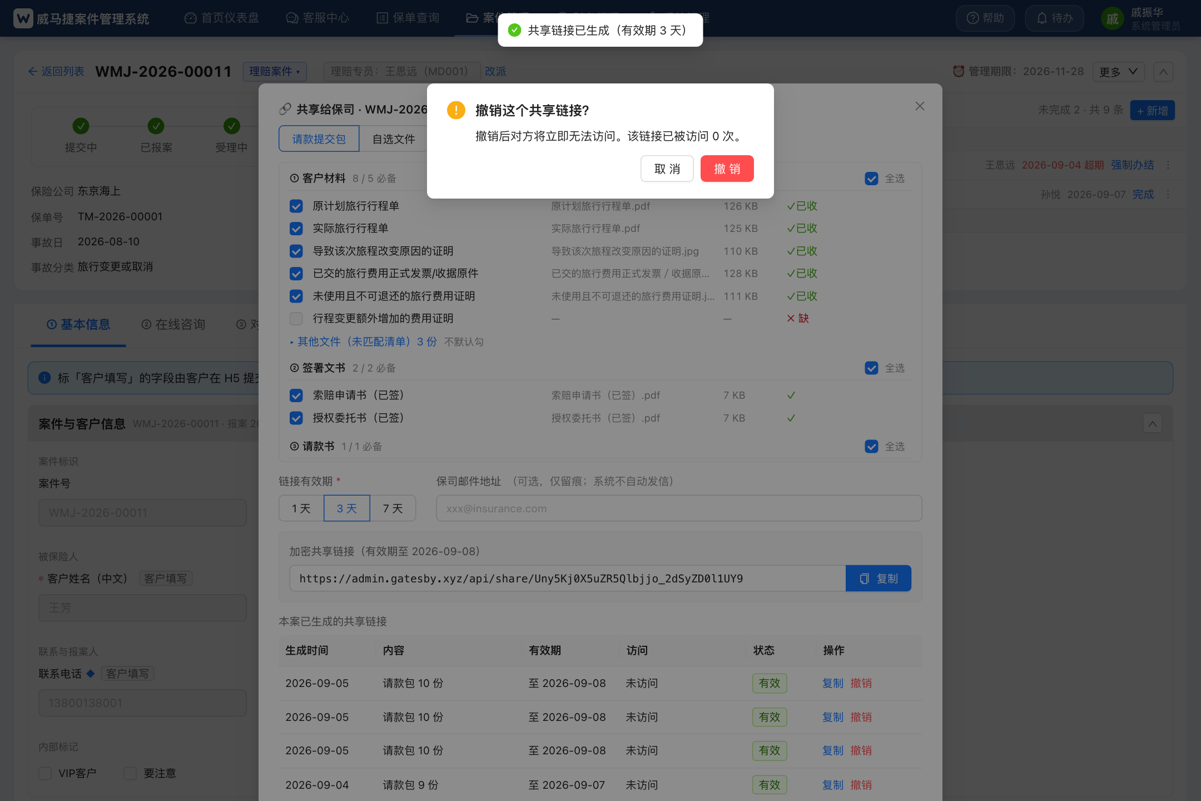Toggle 导致该次旅程改变原因的证明 checkbox
The image size is (1201, 801).
296,251
